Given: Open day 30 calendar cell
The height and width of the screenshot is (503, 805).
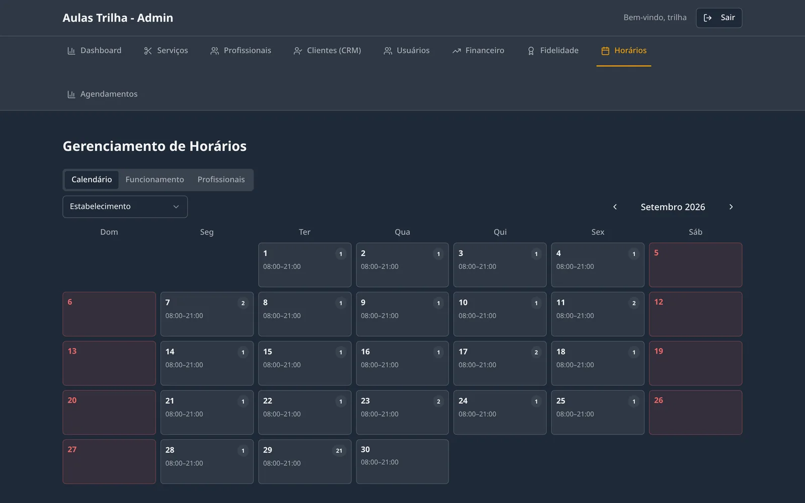Looking at the screenshot, I should [403, 462].
